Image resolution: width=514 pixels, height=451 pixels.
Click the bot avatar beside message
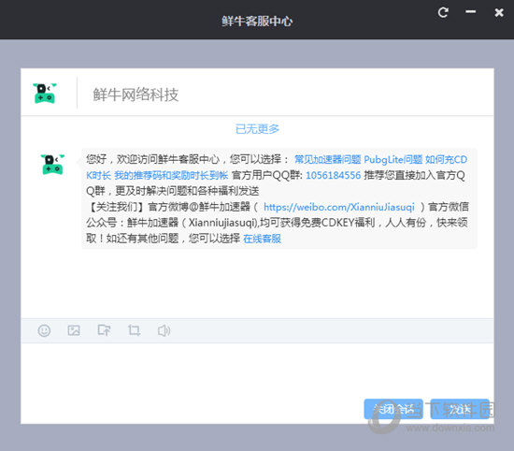click(x=52, y=164)
